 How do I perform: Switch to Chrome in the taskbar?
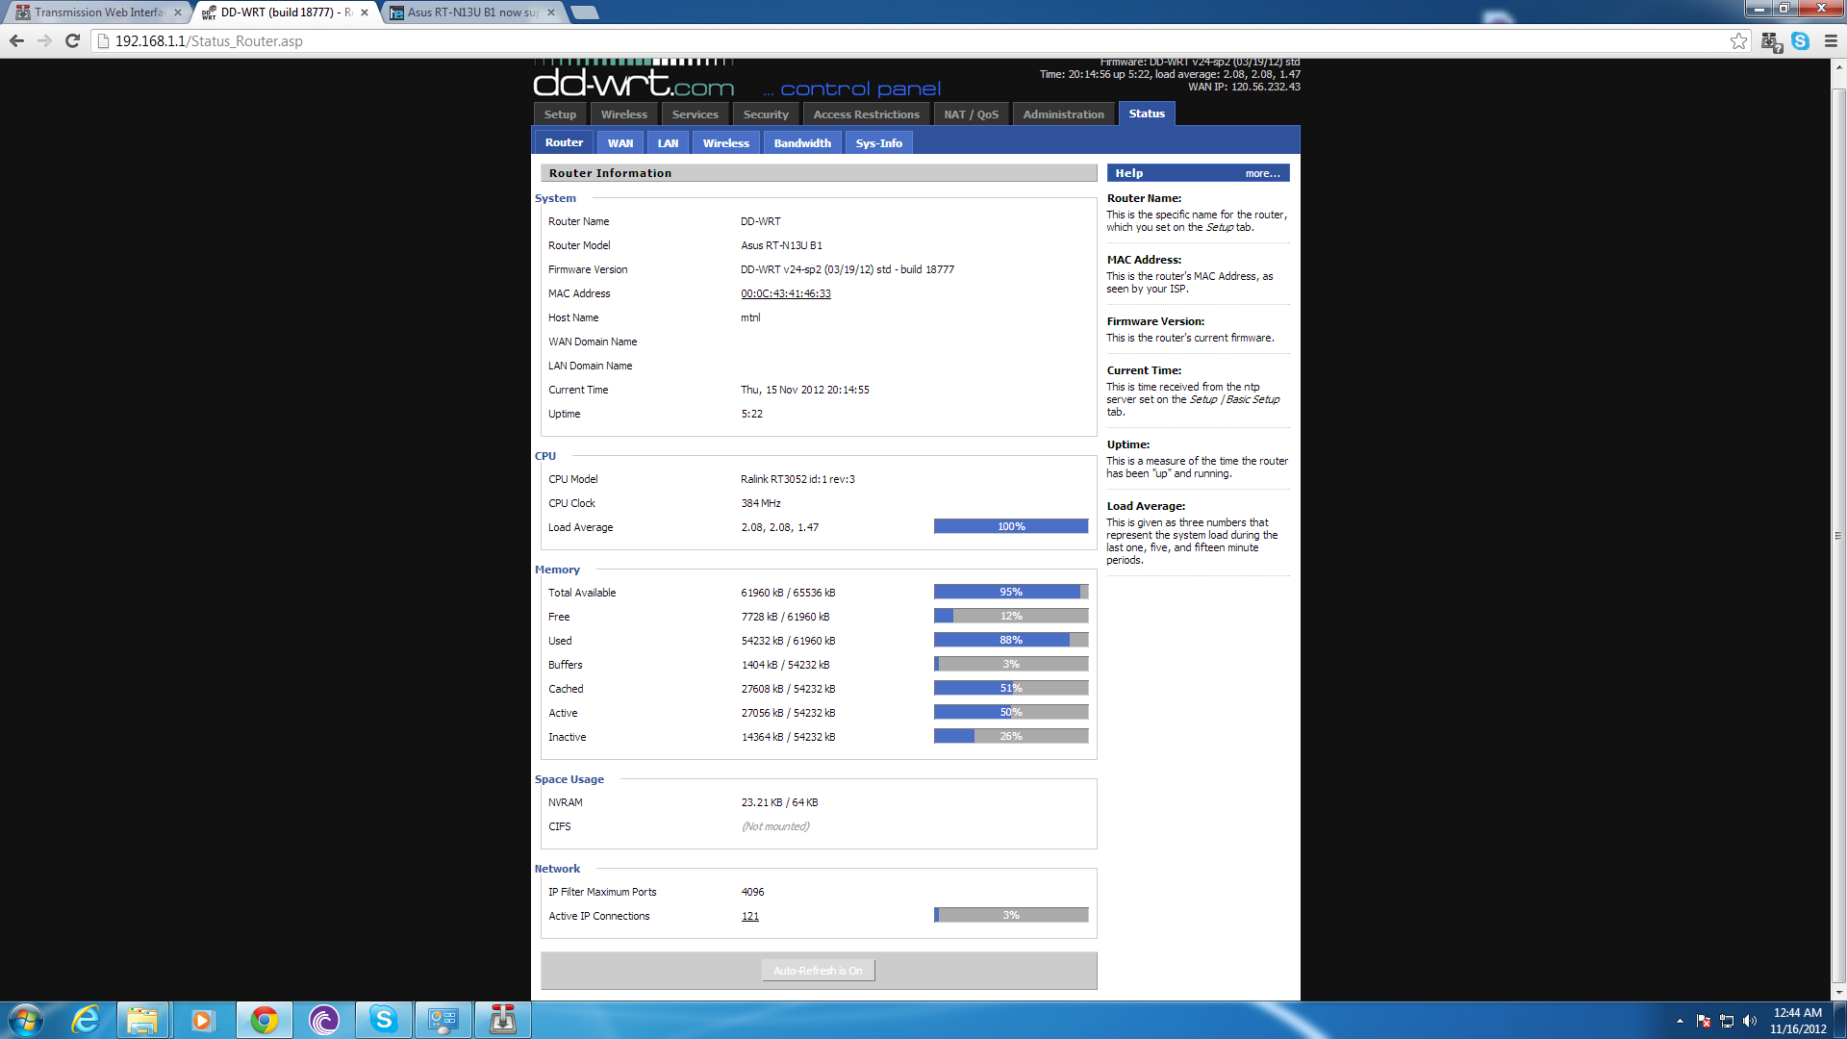point(264,1020)
